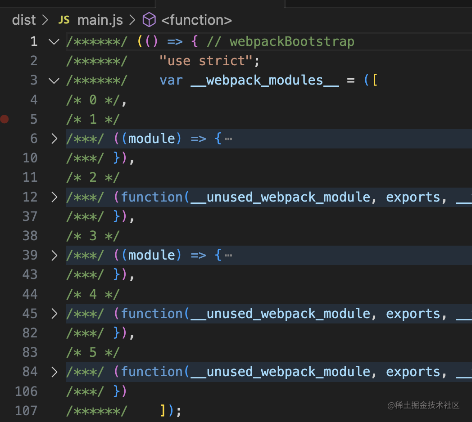
Task: Click the function keyword on line 45
Action: (152, 314)
